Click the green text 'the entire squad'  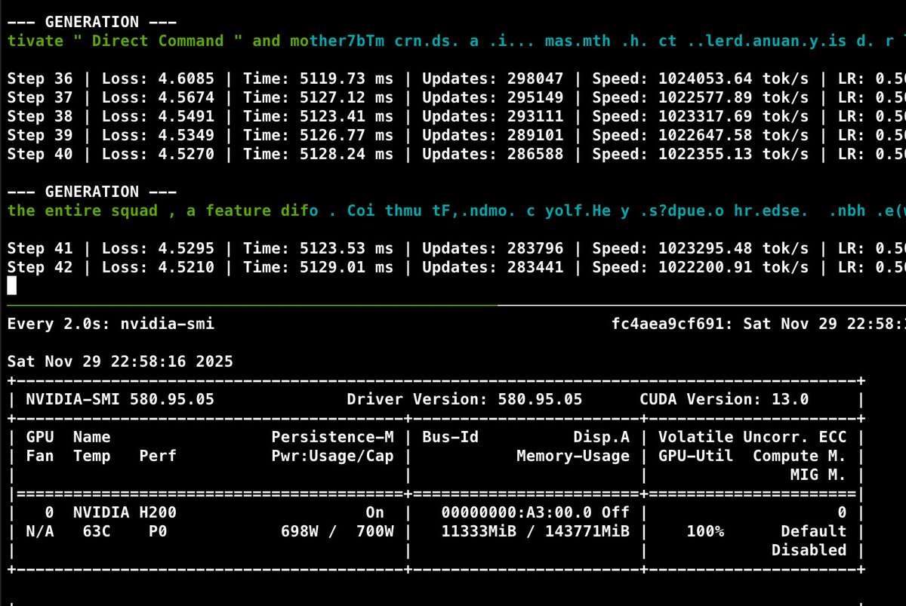83,211
